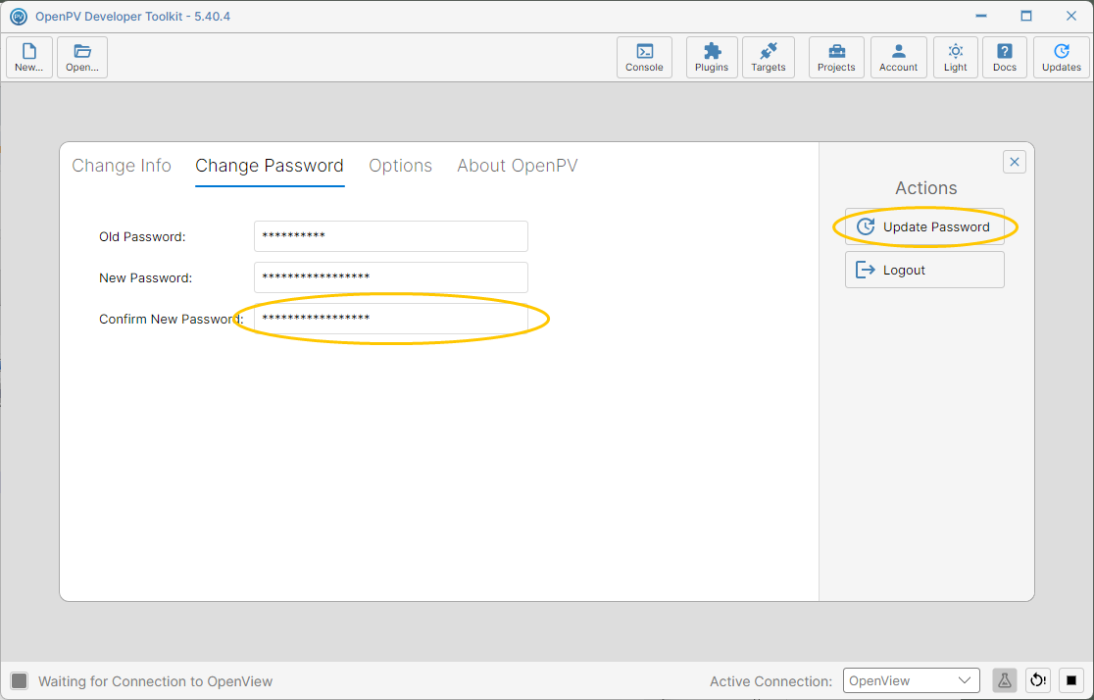Open the About OpenPV tab
Image resolution: width=1094 pixels, height=700 pixels.
(517, 166)
